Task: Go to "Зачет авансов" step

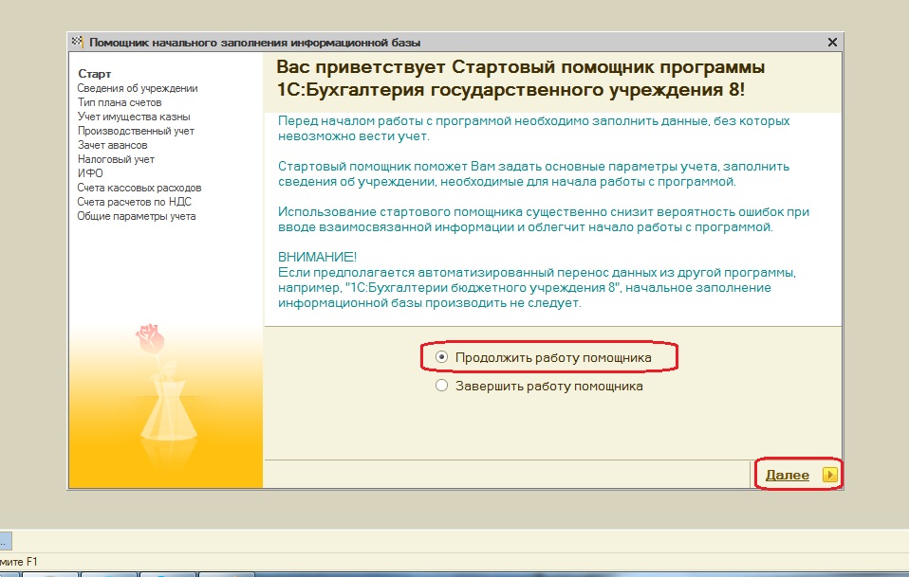Action: click(x=113, y=145)
